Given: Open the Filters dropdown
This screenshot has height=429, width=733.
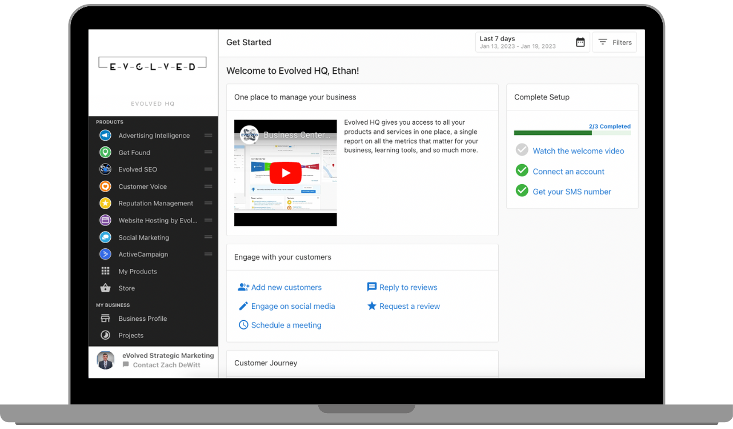Looking at the screenshot, I should (x=614, y=42).
